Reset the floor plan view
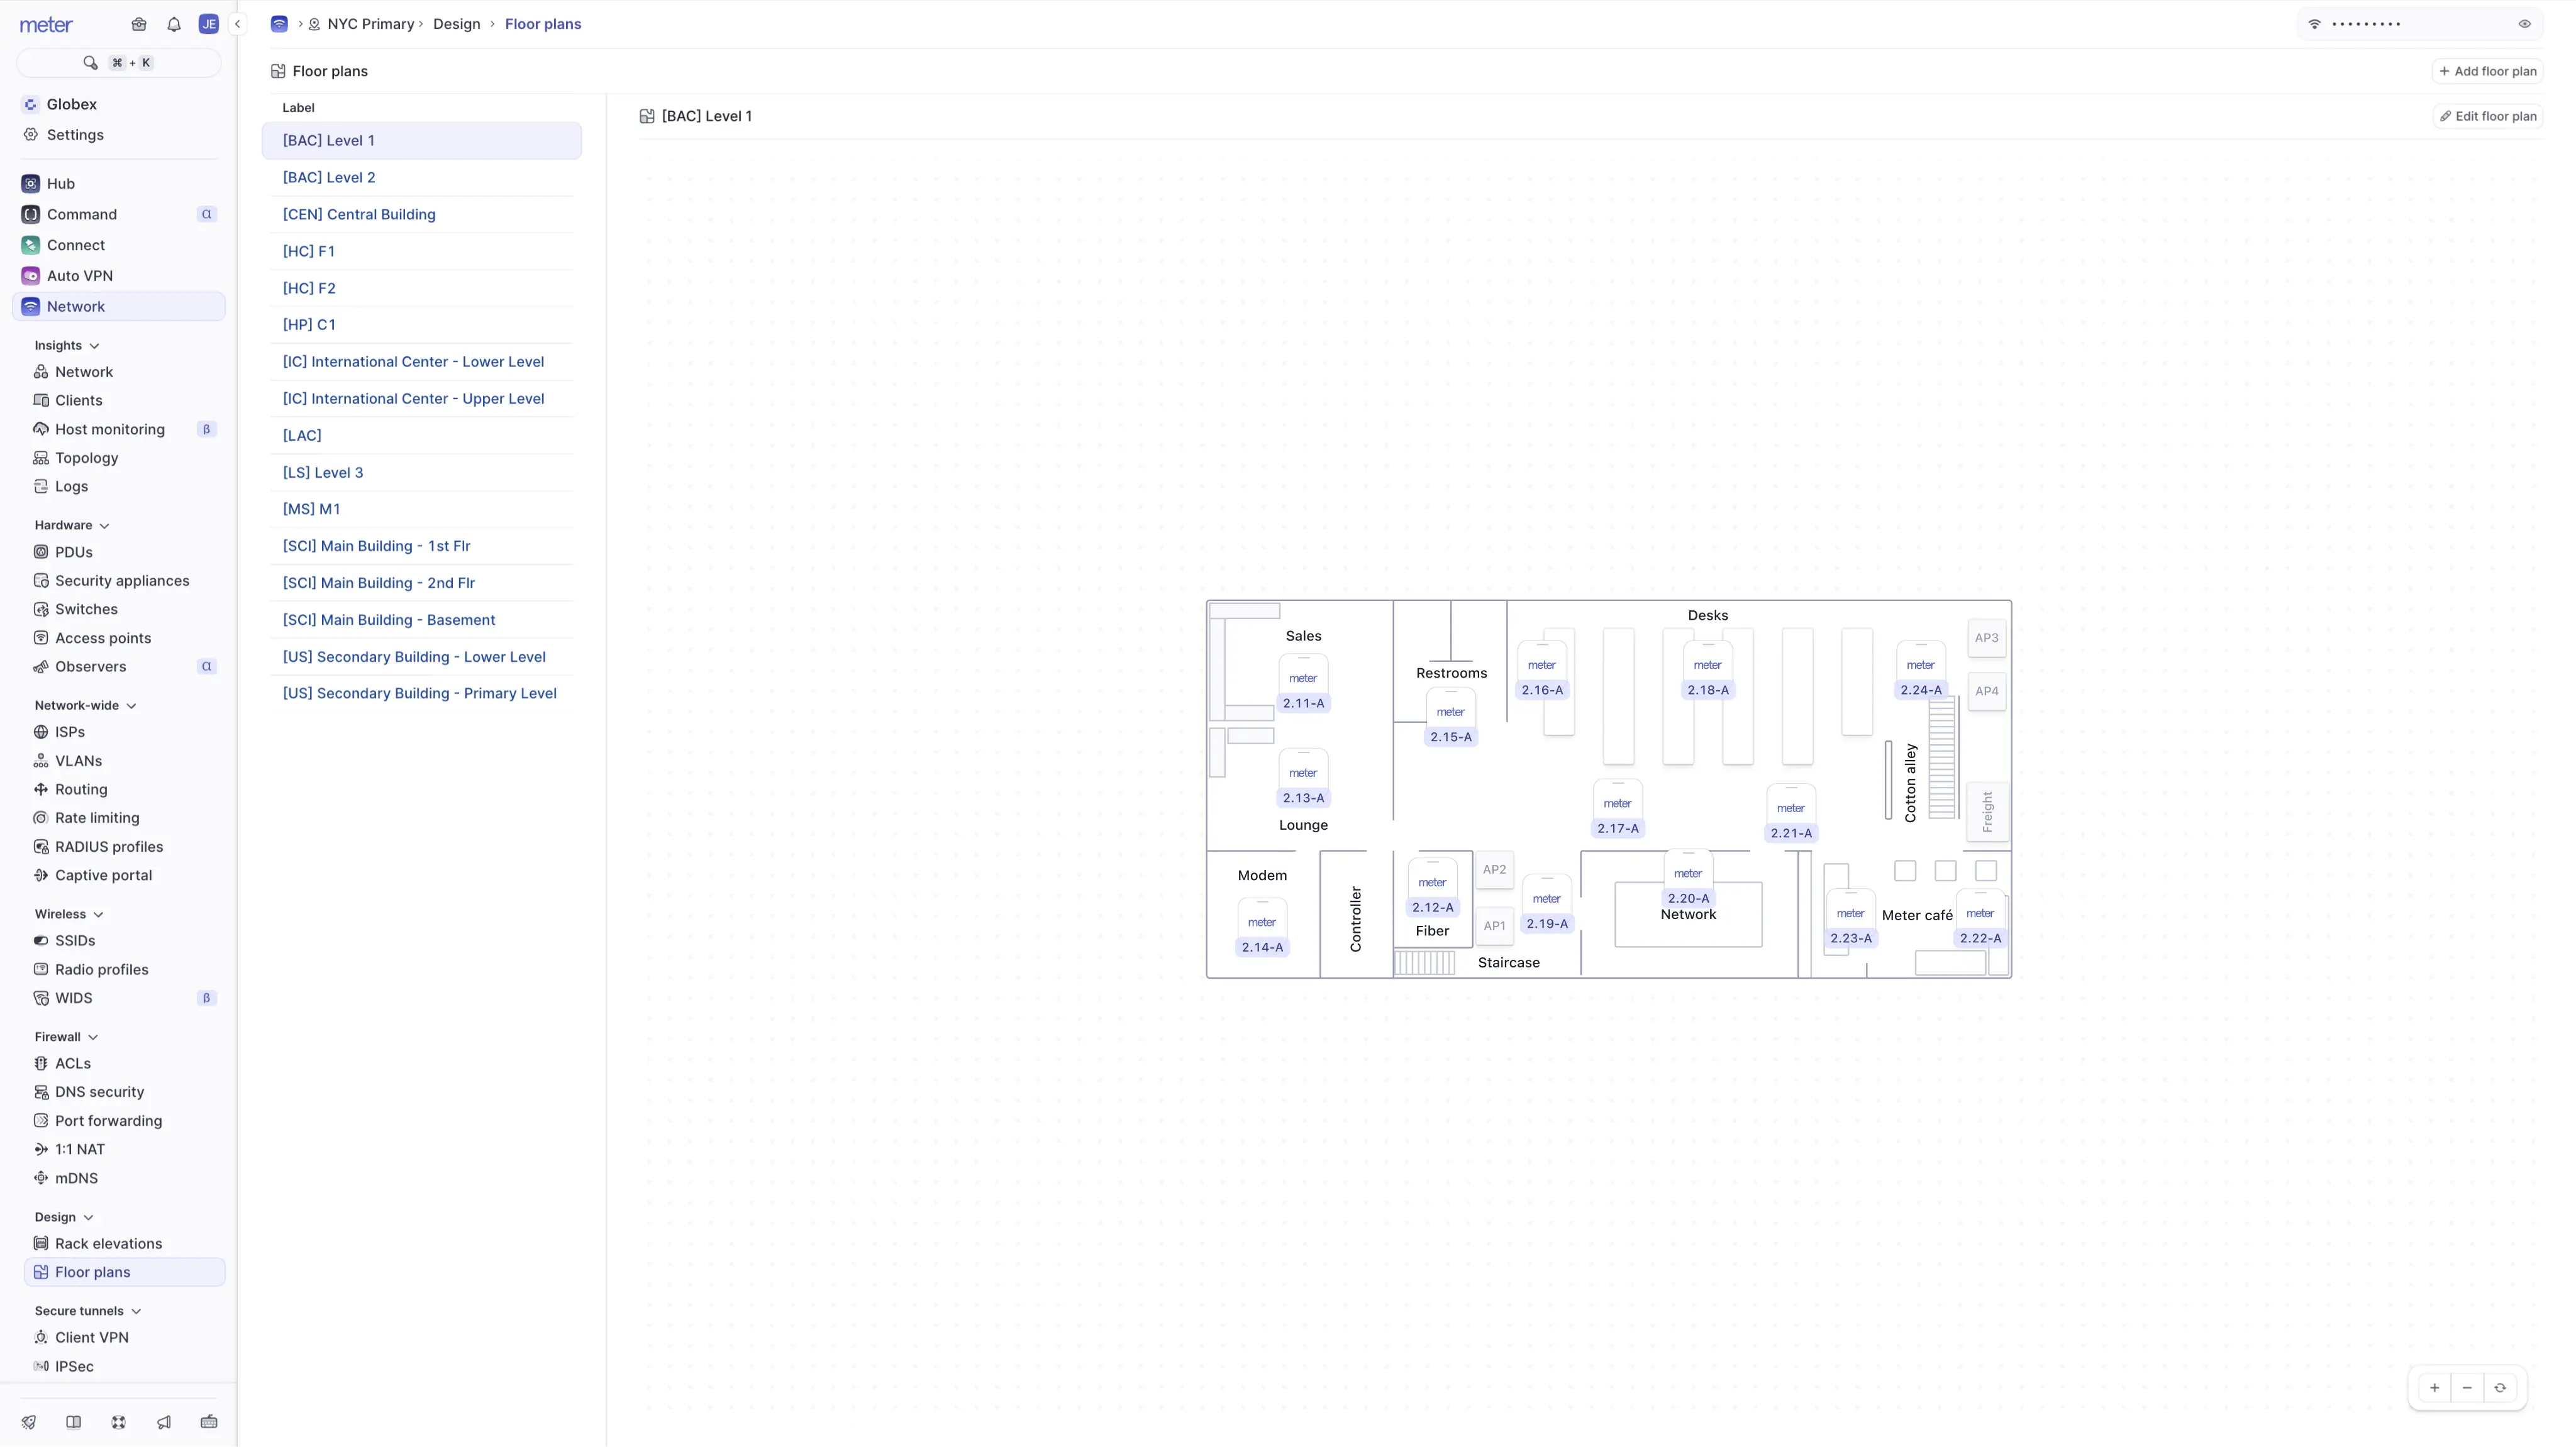 pyautogui.click(x=2500, y=1387)
